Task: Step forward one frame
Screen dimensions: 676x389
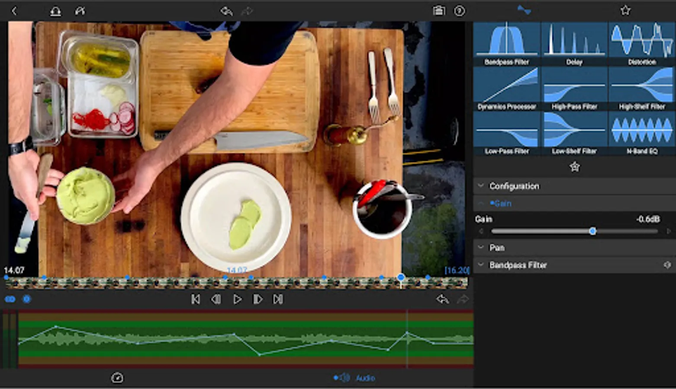Action: coord(258,299)
